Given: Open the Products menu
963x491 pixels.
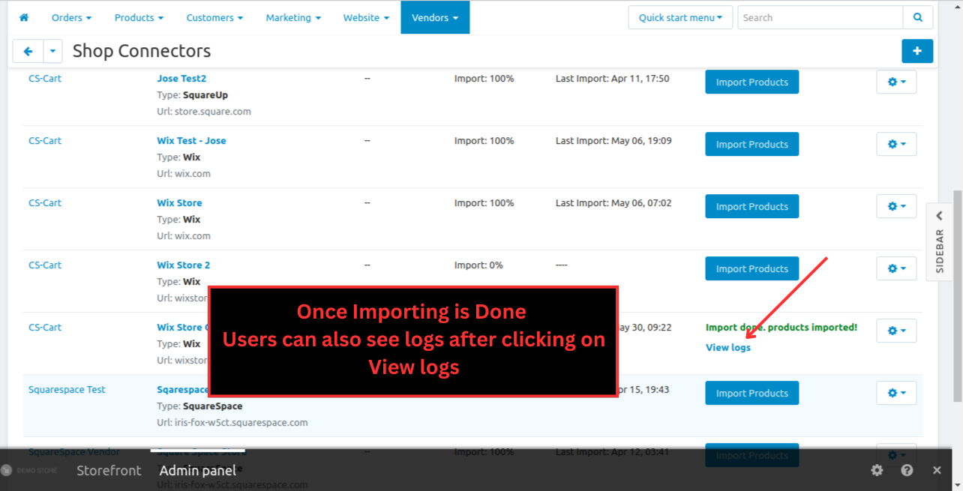Looking at the screenshot, I should [x=139, y=17].
